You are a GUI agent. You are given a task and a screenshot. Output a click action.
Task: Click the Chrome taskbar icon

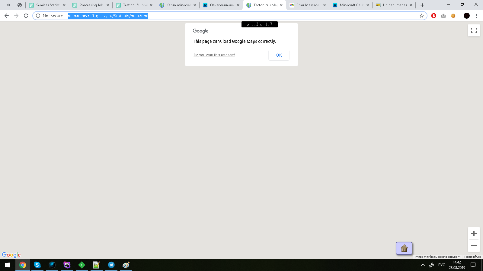click(23, 265)
